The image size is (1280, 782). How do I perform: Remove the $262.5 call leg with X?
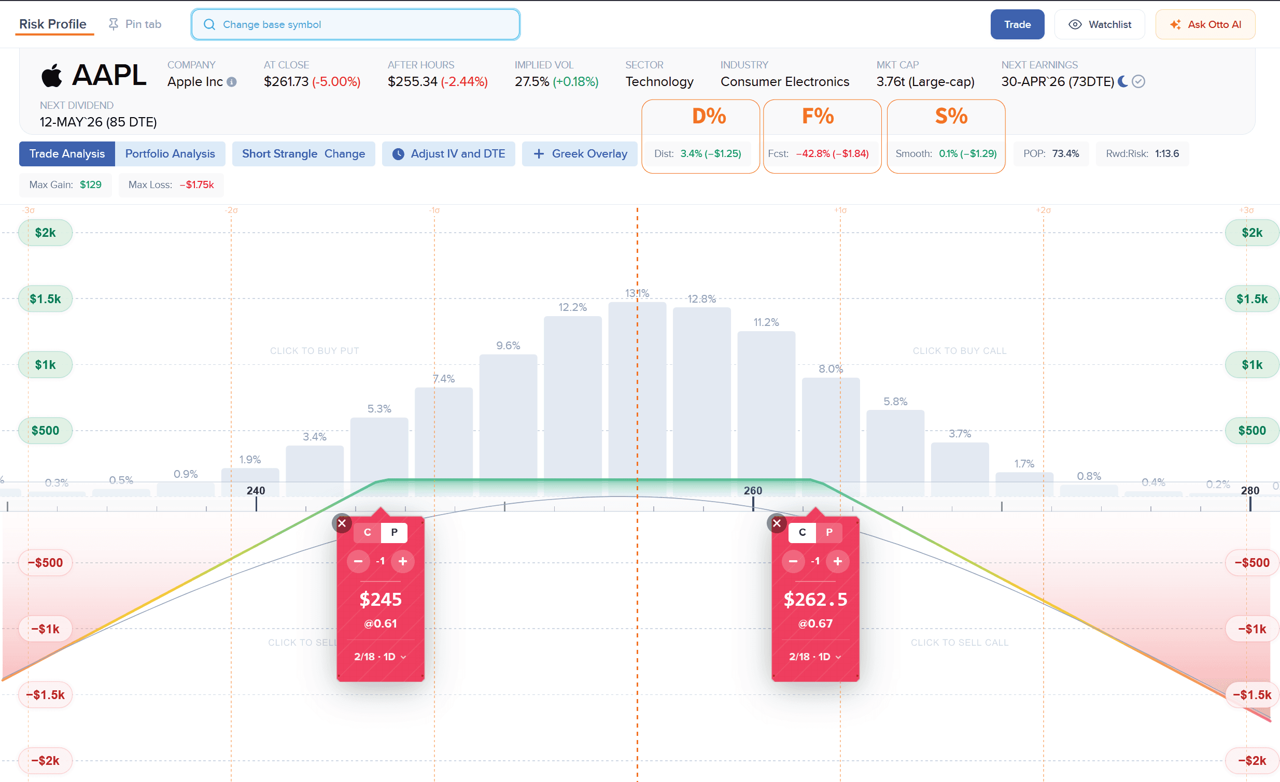777,523
